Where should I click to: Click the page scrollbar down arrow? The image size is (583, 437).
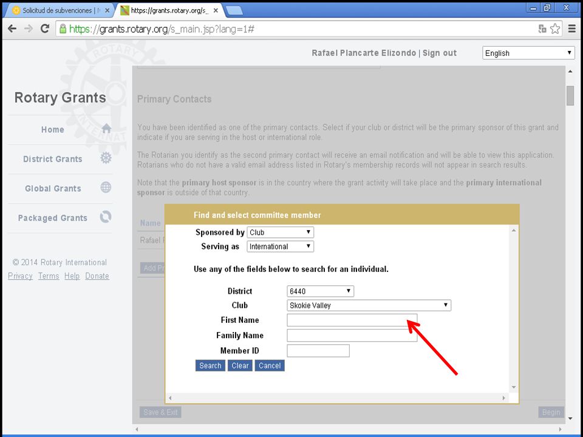pyautogui.click(x=570, y=418)
